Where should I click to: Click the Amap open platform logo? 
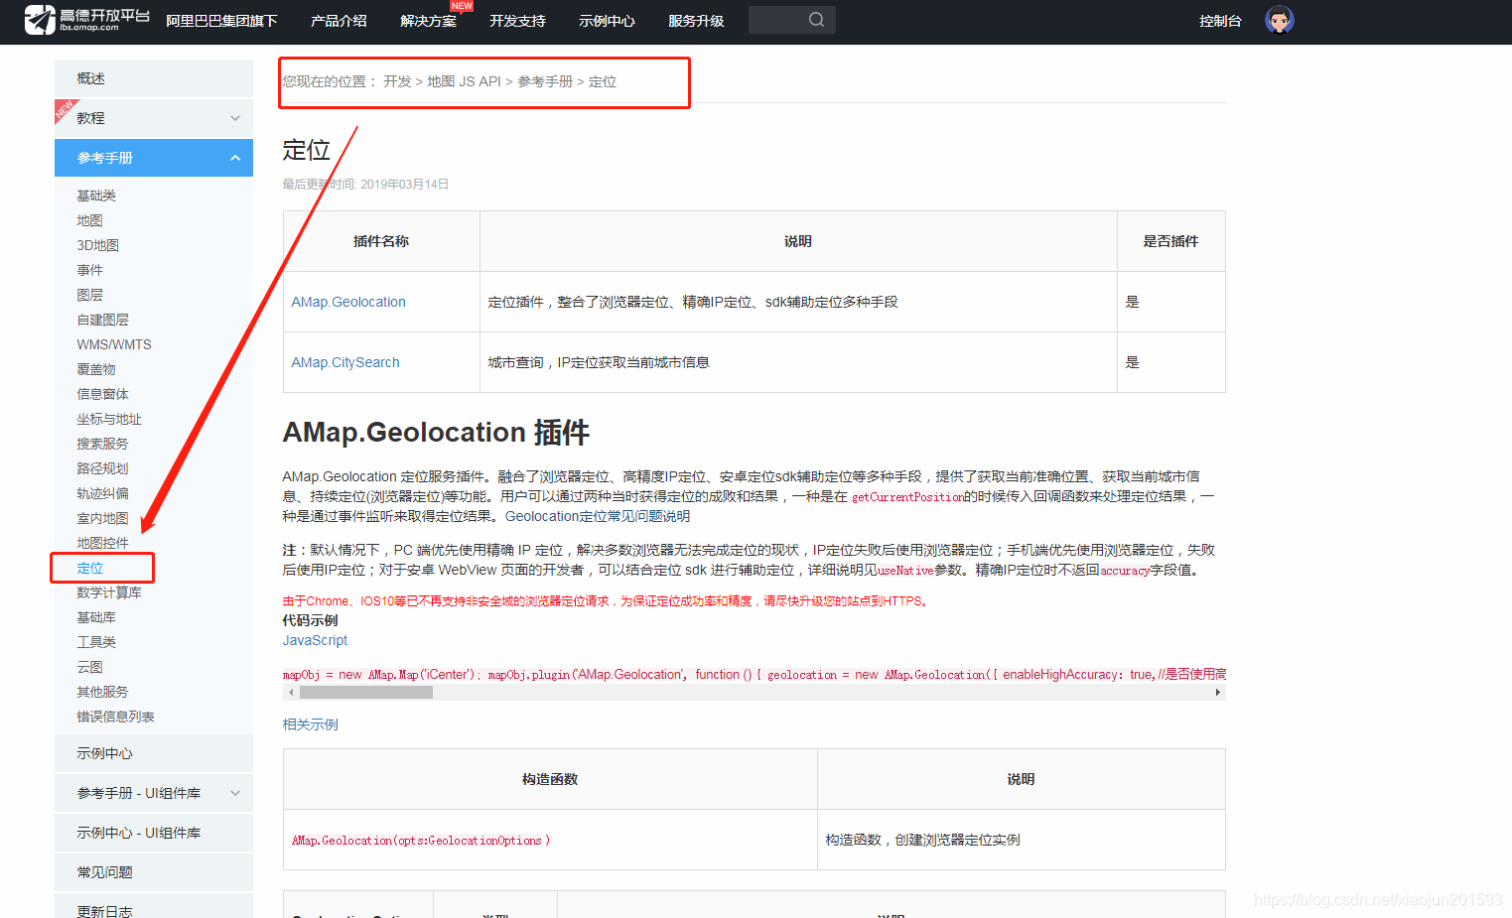click(87, 20)
